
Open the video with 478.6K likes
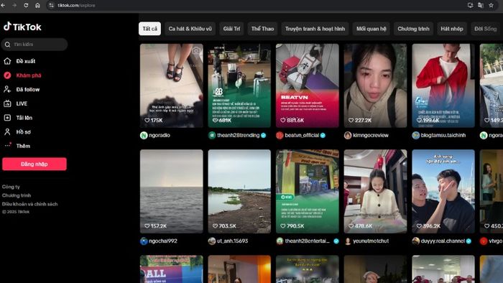[x=375, y=191]
